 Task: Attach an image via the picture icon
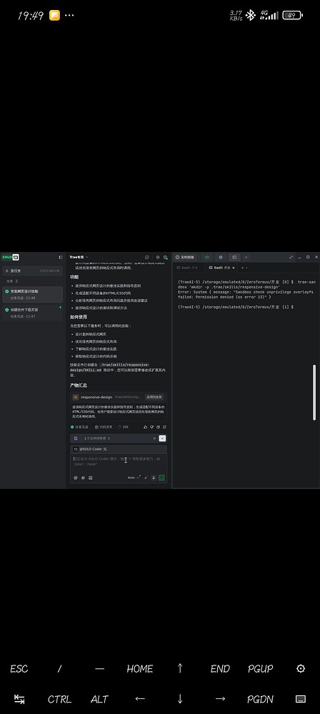click(x=90, y=478)
